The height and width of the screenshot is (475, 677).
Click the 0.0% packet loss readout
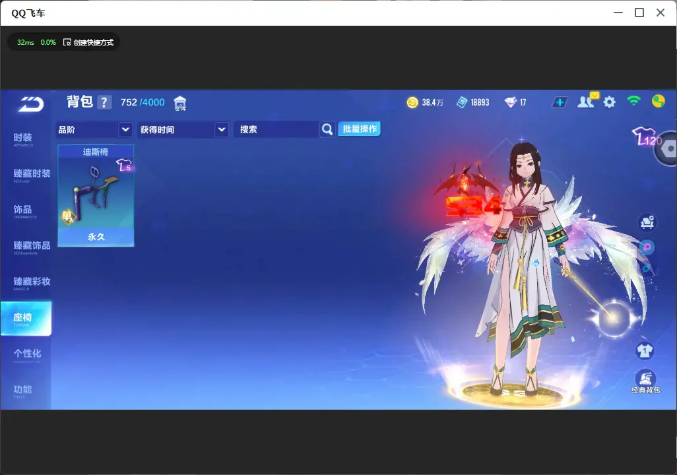[48, 42]
